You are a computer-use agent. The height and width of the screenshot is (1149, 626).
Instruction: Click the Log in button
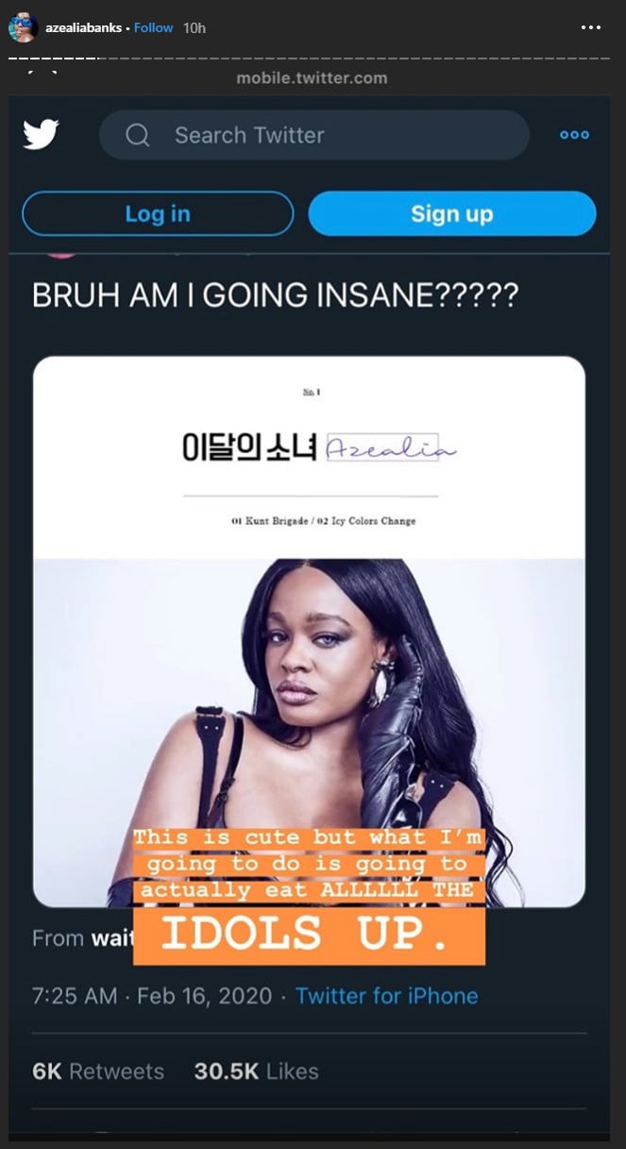(158, 213)
